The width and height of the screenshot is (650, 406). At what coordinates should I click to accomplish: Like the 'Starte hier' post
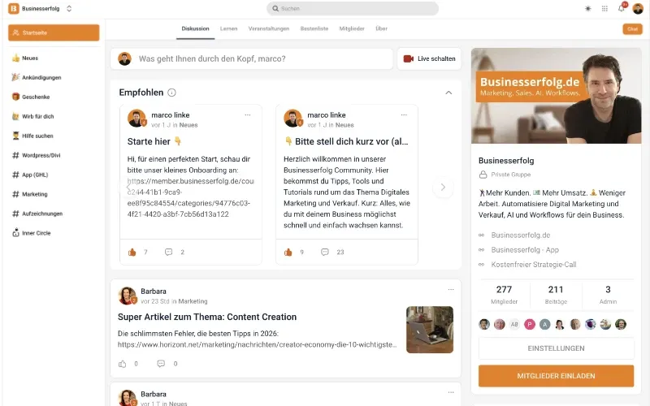coord(132,253)
